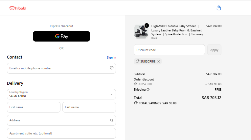Click the Subtotal SAR 799.00 value
Viewport: 251px width, 140px height.
point(214,74)
